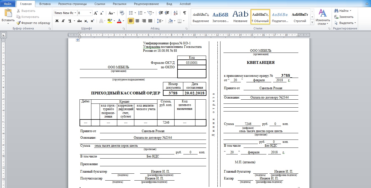Apply superscript formatting (x²)

pos(92,21)
